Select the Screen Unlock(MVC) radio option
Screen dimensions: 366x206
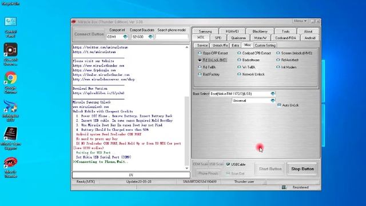[x=294, y=53]
